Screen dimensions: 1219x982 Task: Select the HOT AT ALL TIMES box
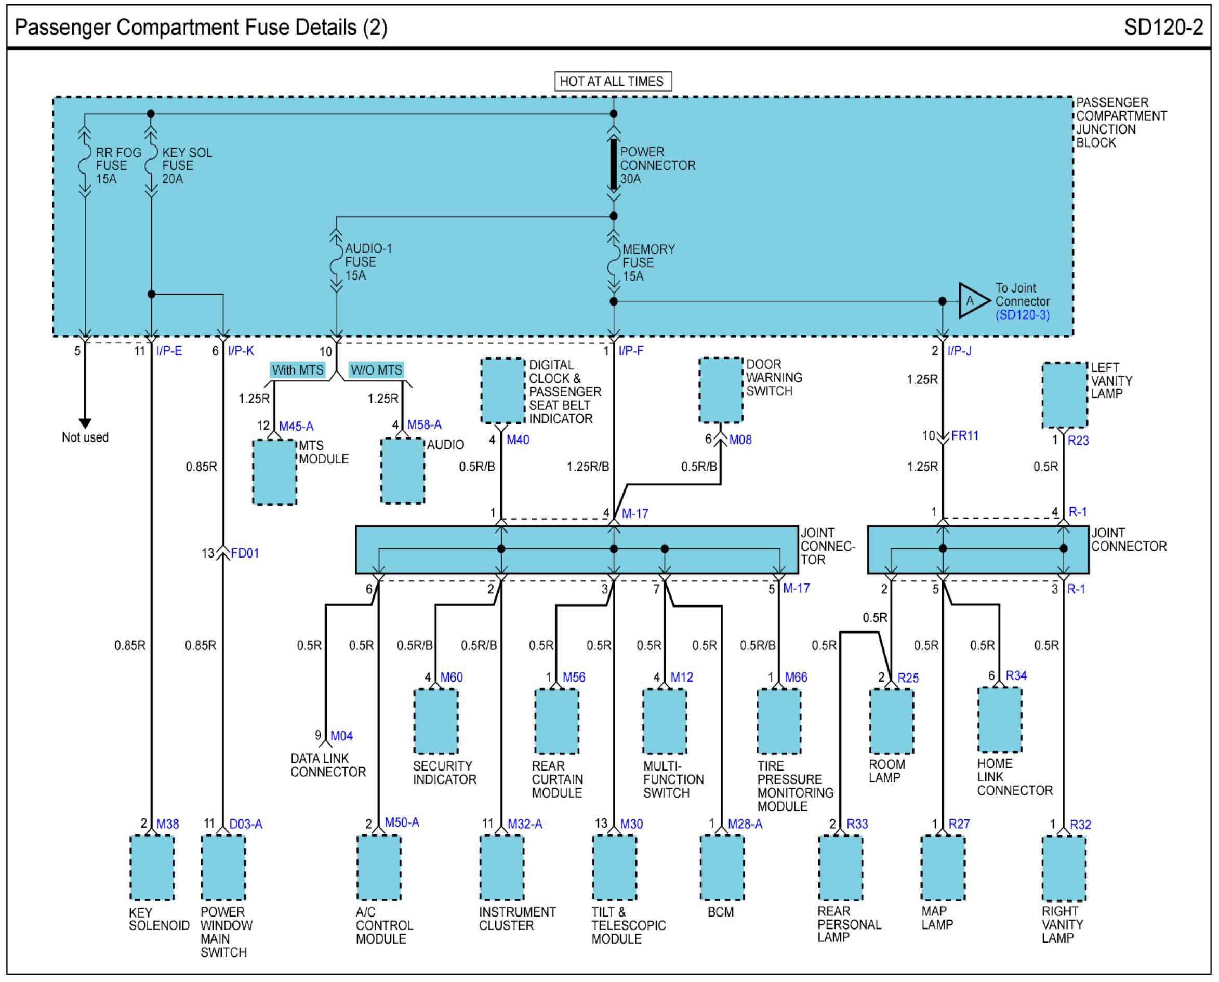point(613,82)
